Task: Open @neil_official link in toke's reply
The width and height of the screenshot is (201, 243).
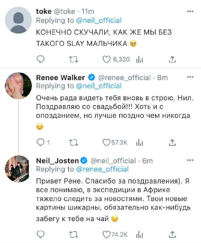Action: [99, 20]
